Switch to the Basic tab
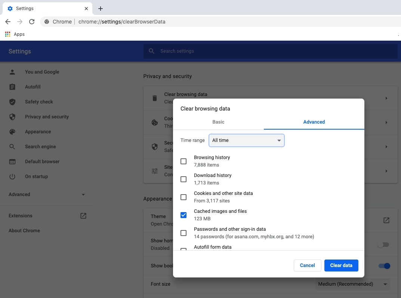401x298 pixels. pos(218,122)
